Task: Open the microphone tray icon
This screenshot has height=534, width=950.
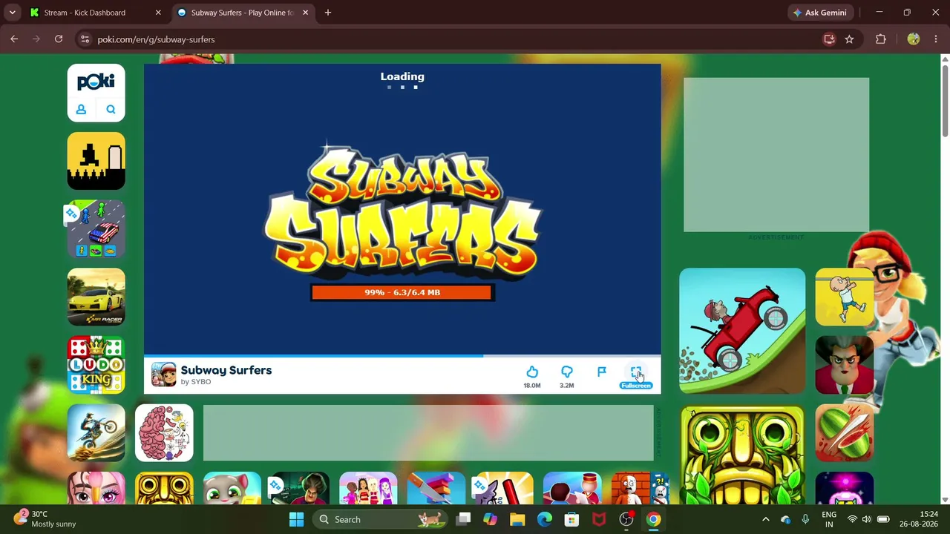Action: 805,519
